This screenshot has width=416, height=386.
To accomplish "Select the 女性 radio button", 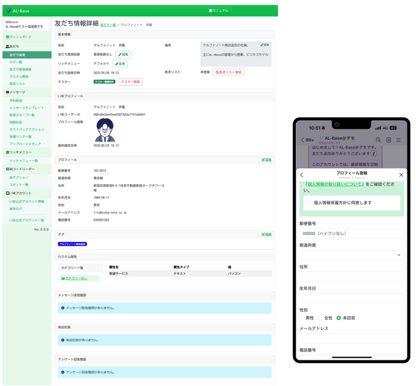I will (x=321, y=318).
